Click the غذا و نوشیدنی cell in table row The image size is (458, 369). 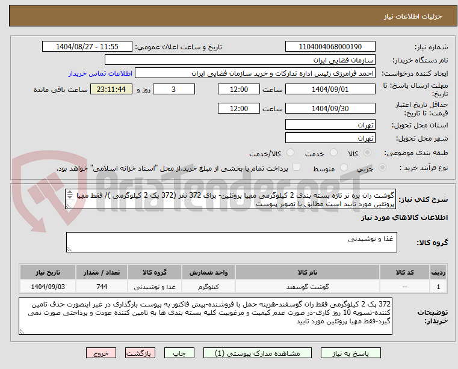pyautogui.click(x=155, y=287)
